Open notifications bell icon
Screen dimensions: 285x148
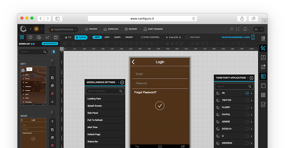pyautogui.click(x=245, y=29)
